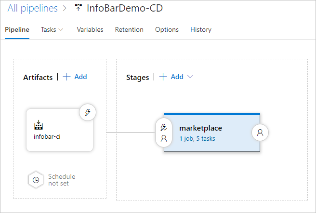Open continuous deployment trigger lightning icon
The image size is (316, 213).
coord(88,112)
